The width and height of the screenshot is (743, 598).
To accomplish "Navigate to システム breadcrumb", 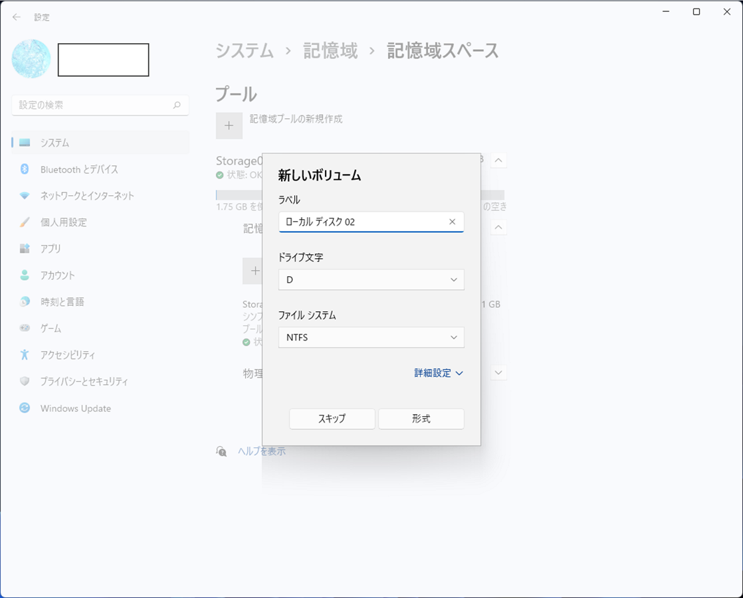I will click(x=245, y=51).
